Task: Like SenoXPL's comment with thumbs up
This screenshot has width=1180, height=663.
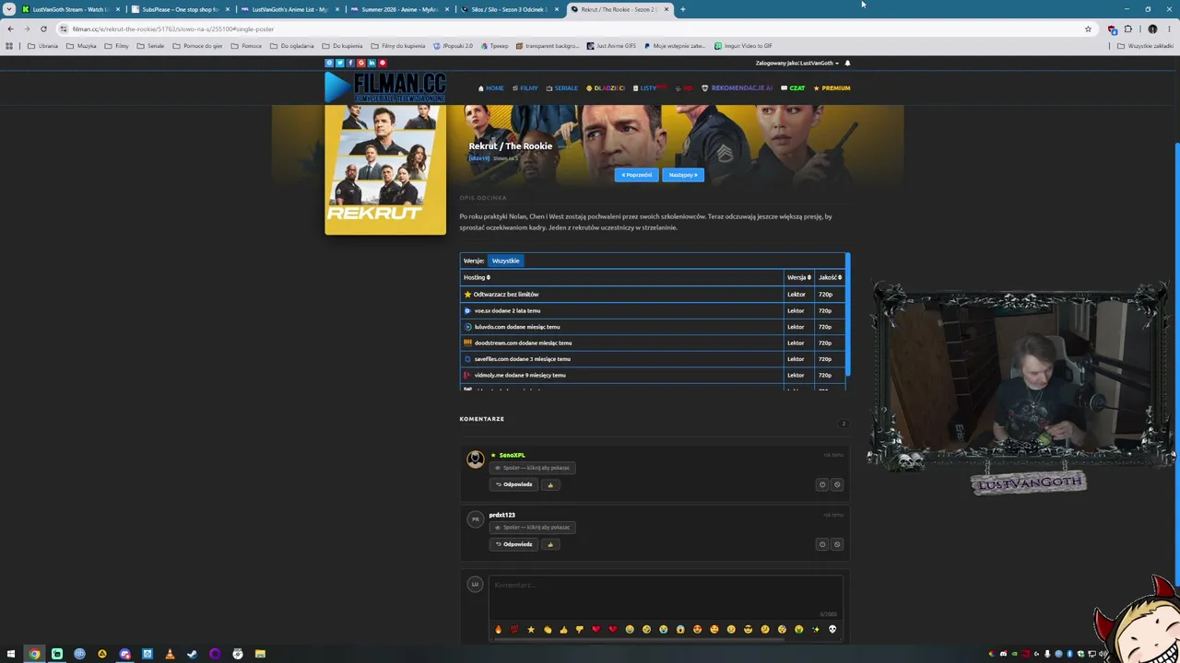Action: click(x=550, y=484)
